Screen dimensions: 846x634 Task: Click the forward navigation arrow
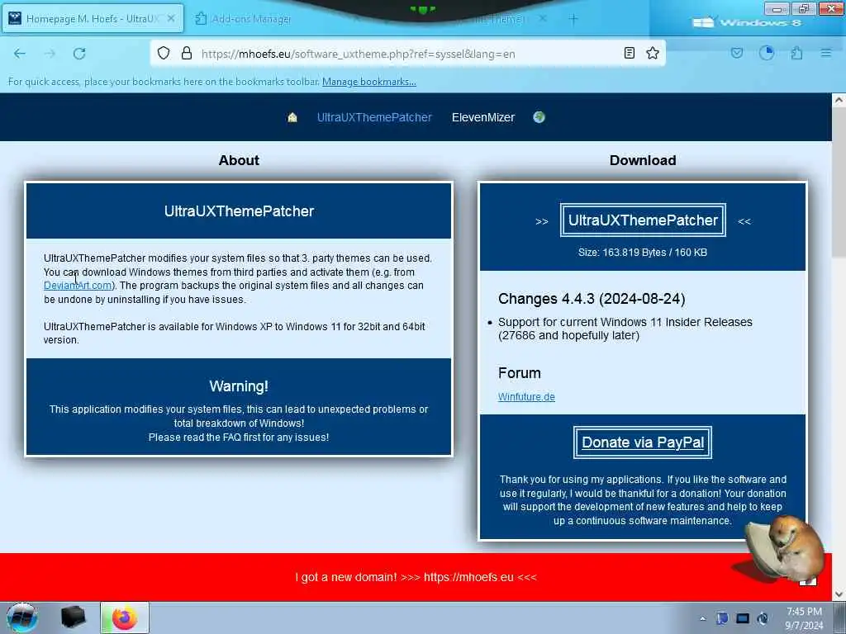click(x=50, y=54)
